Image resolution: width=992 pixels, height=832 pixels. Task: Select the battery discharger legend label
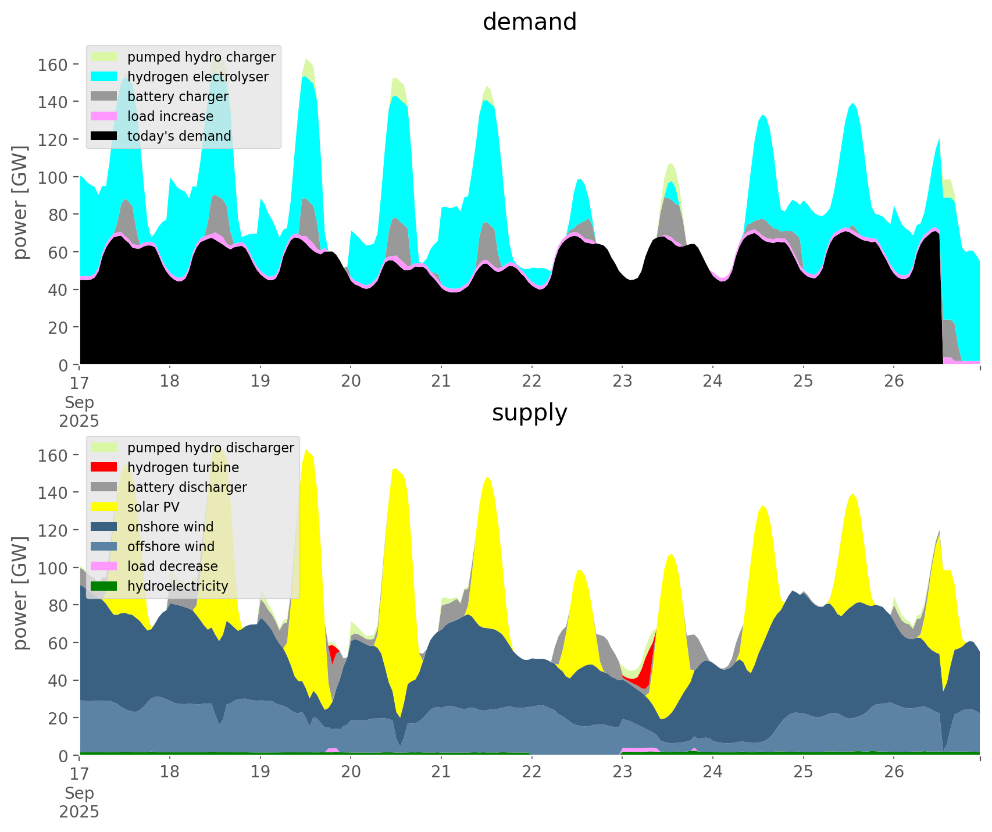(x=187, y=487)
